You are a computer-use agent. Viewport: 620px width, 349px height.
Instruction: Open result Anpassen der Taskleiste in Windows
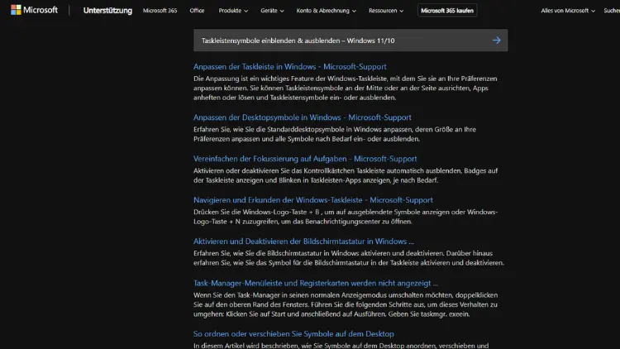290,66
